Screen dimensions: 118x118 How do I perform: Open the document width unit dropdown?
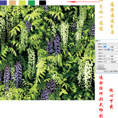point(114,56)
